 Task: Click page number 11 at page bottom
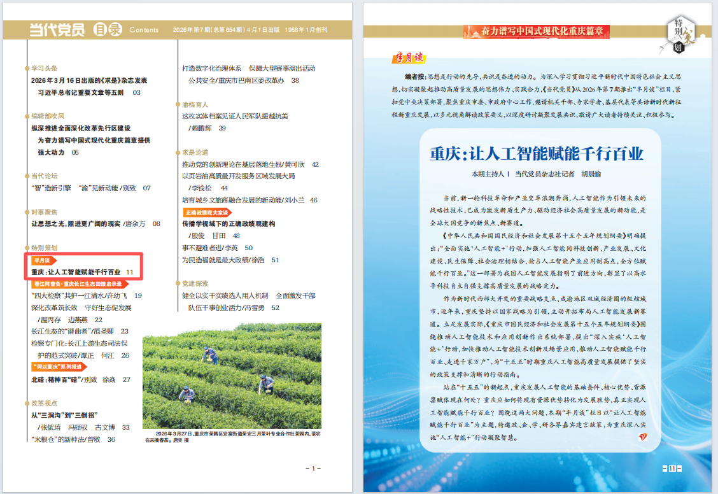point(672,469)
